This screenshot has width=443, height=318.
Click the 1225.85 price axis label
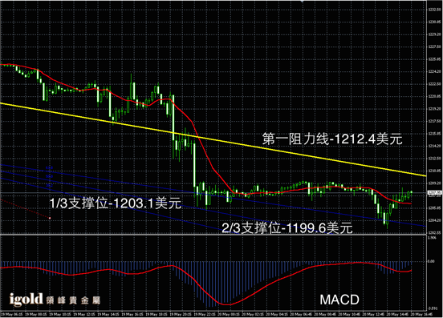coord(434,59)
